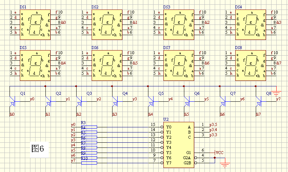The height and width of the screenshot is (172, 288).
Task: Select the DS7 seven-segment display symbol
Action: click(x=179, y=66)
